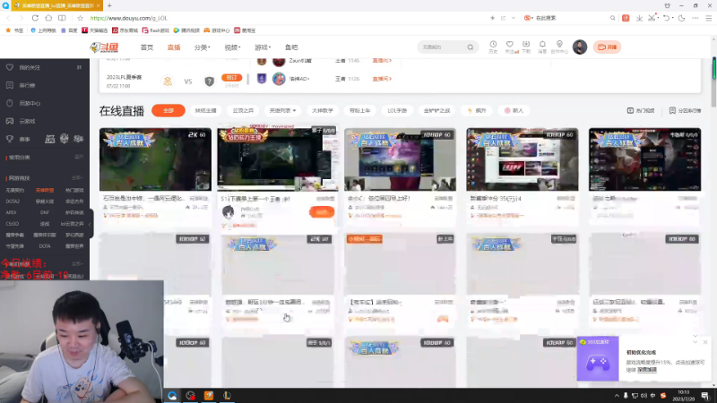
Task: Collapse the sidebar with the arrow handle
Action: [x=91, y=224]
